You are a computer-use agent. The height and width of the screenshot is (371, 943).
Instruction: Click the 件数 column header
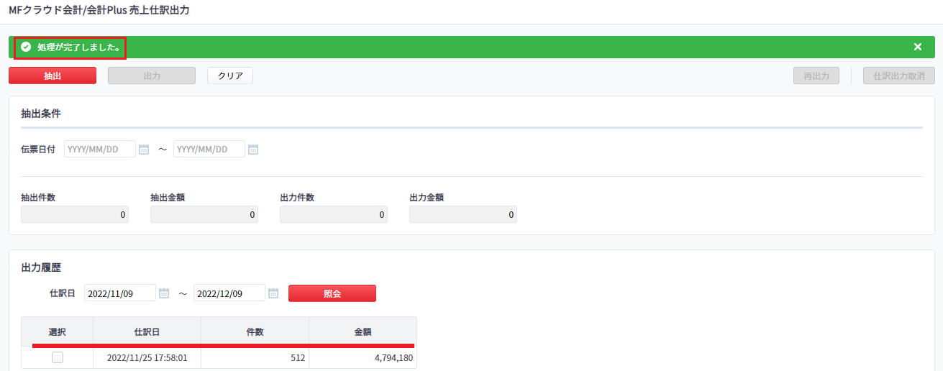point(255,332)
